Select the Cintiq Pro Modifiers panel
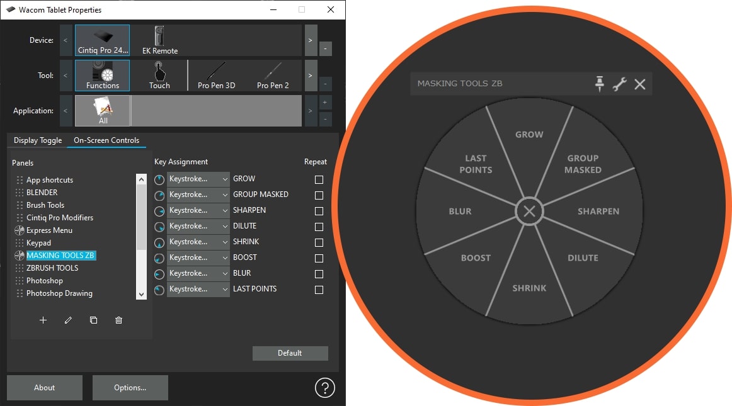The height and width of the screenshot is (406, 732). (x=60, y=217)
